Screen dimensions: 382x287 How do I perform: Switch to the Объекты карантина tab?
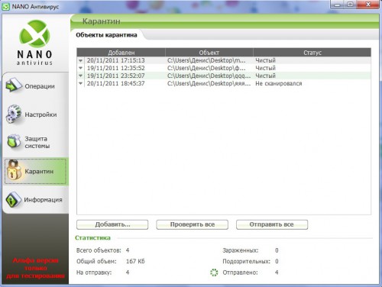[x=106, y=35]
